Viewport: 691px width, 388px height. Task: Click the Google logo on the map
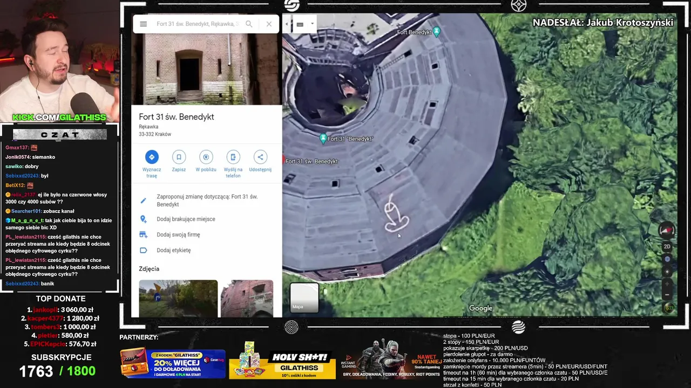tap(480, 308)
